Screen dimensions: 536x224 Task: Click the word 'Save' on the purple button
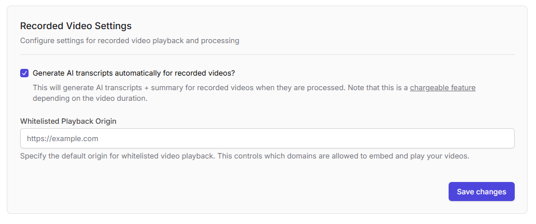(x=466, y=192)
